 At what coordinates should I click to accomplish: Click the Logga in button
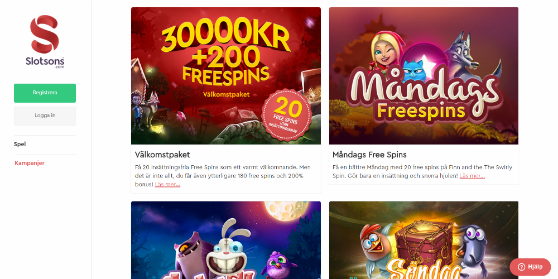[45, 116]
